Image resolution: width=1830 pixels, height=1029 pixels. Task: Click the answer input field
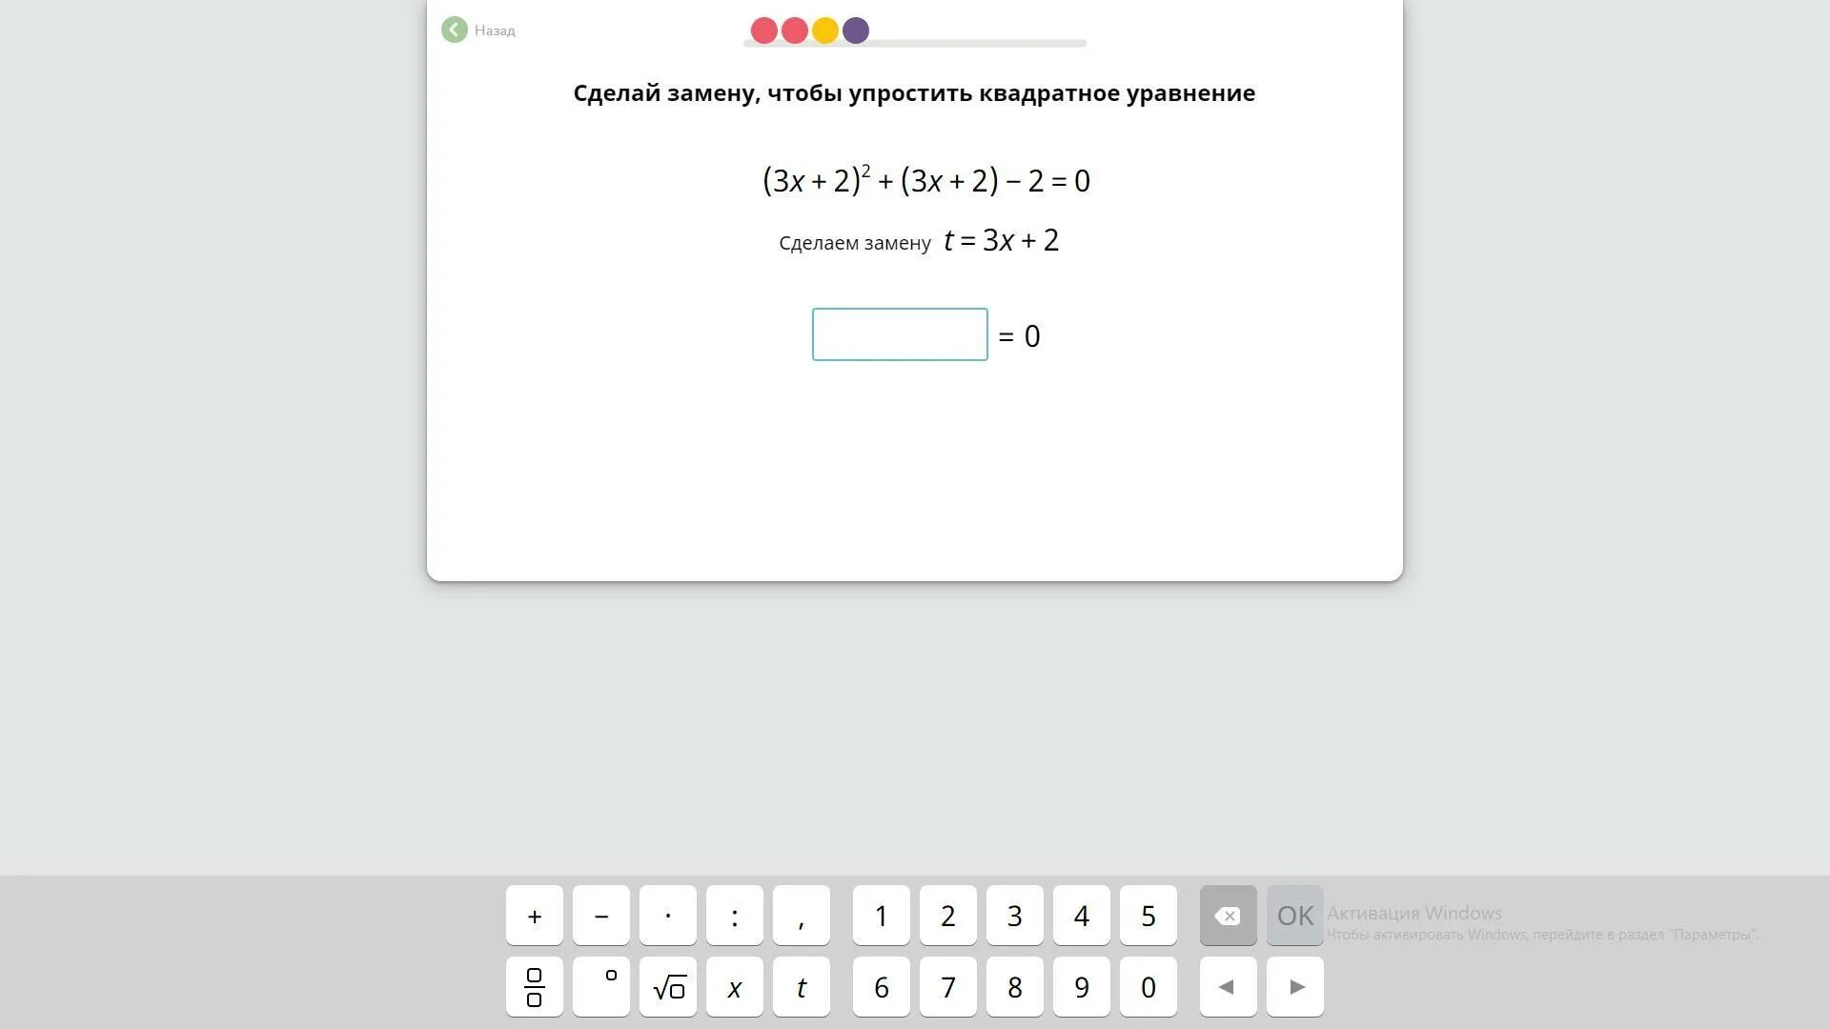[x=900, y=334]
